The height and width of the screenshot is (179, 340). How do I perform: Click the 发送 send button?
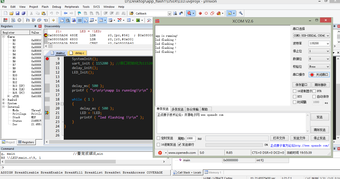pos(320,117)
